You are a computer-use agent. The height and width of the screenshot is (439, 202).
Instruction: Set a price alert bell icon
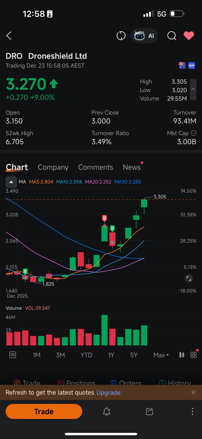[x=107, y=411]
